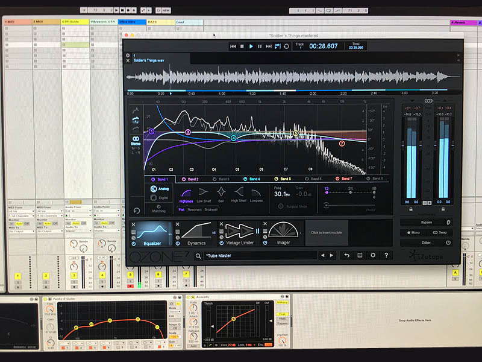Enable Band 3 power toggle
The width and height of the screenshot is (482, 362).
tap(214, 179)
